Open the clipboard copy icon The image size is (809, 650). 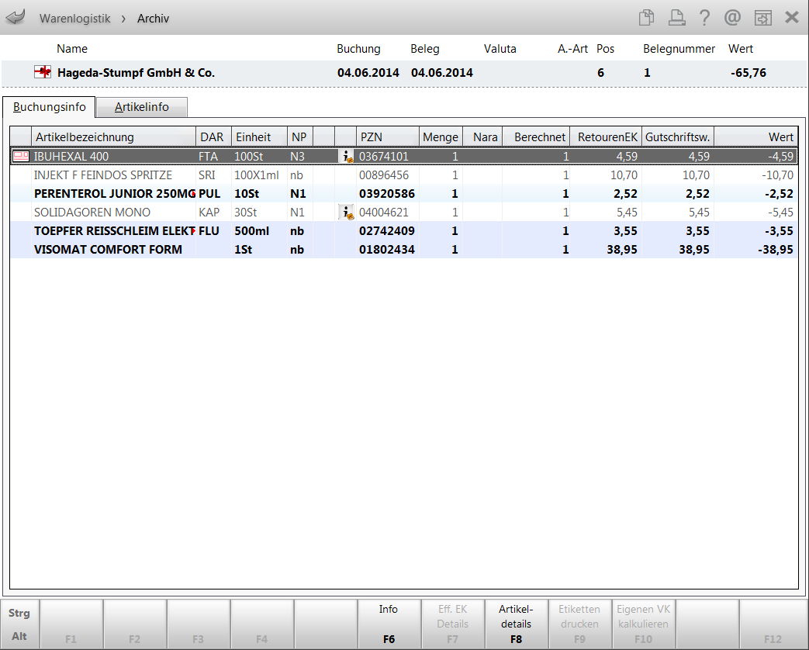[x=646, y=18]
